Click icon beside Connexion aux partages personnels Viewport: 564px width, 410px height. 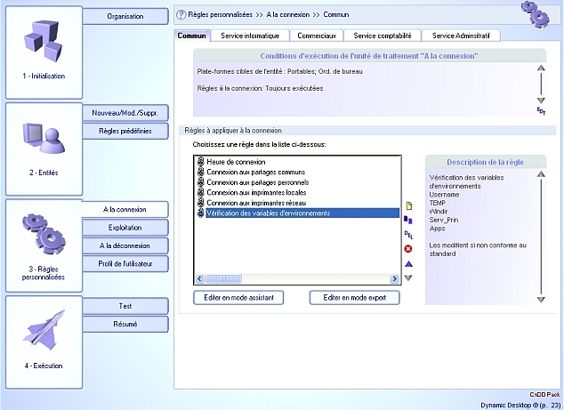201,182
